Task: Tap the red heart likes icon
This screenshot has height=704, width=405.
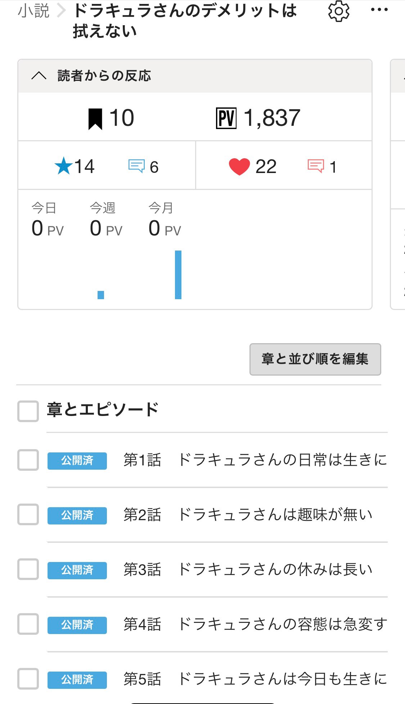Action: (x=239, y=167)
